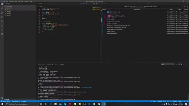The height and width of the screenshot is (106, 189).
Task: Click the master branch label in Git Graph
Action: 110,12
